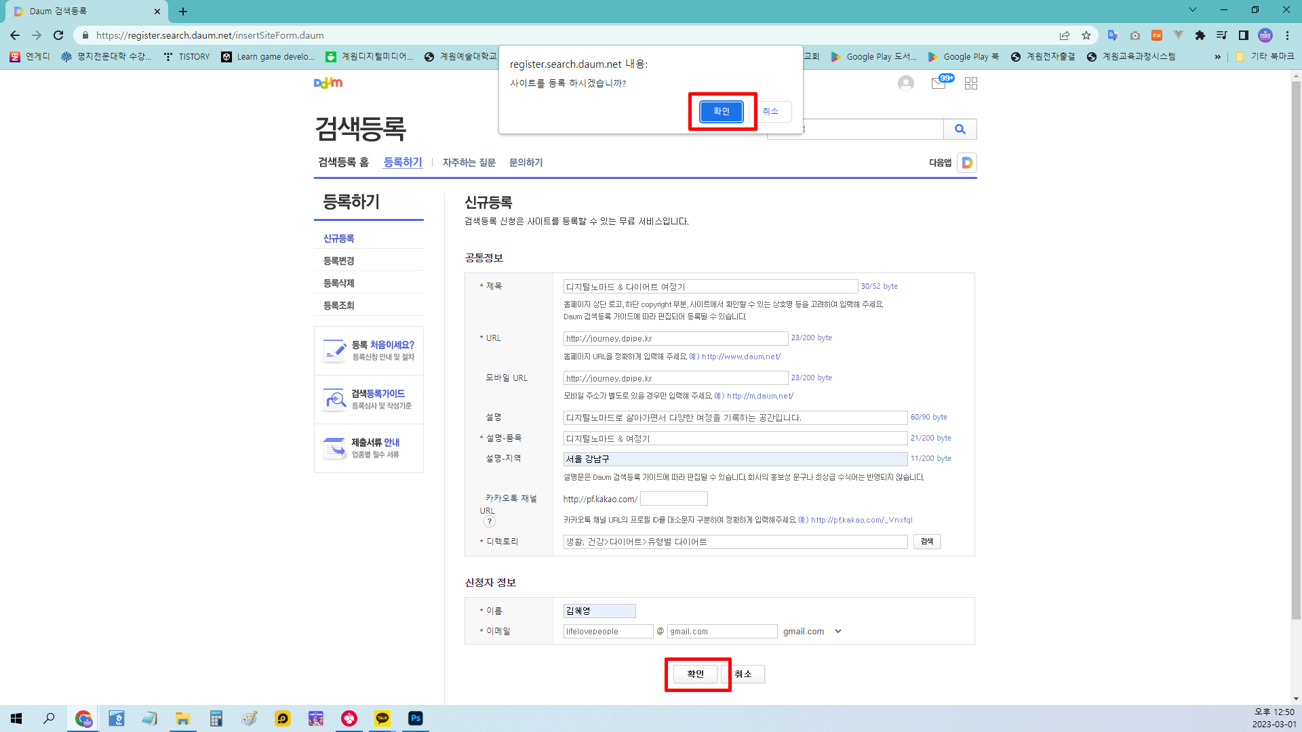This screenshot has width=1302, height=732.
Task: Bookmark this page with star icon
Action: tap(1086, 35)
